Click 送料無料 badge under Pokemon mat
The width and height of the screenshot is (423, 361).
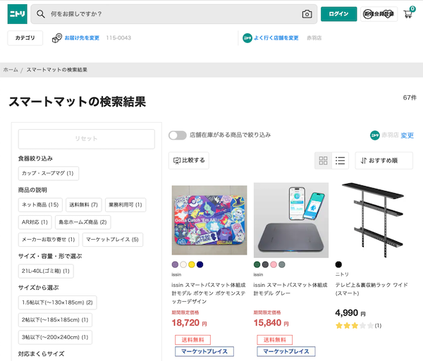[192, 340]
